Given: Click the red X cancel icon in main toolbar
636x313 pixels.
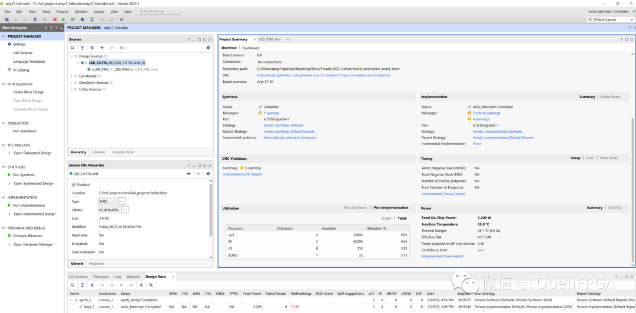Looking at the screenshot, I should (55, 19).
